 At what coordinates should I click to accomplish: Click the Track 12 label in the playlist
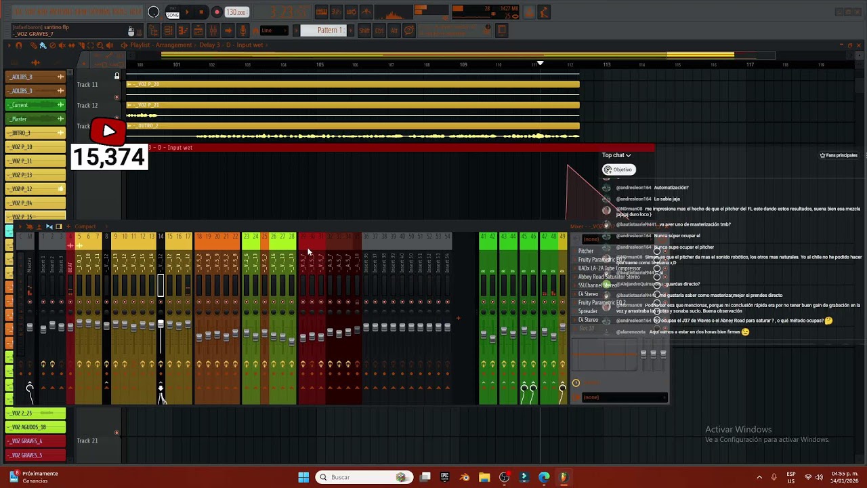[87, 106]
